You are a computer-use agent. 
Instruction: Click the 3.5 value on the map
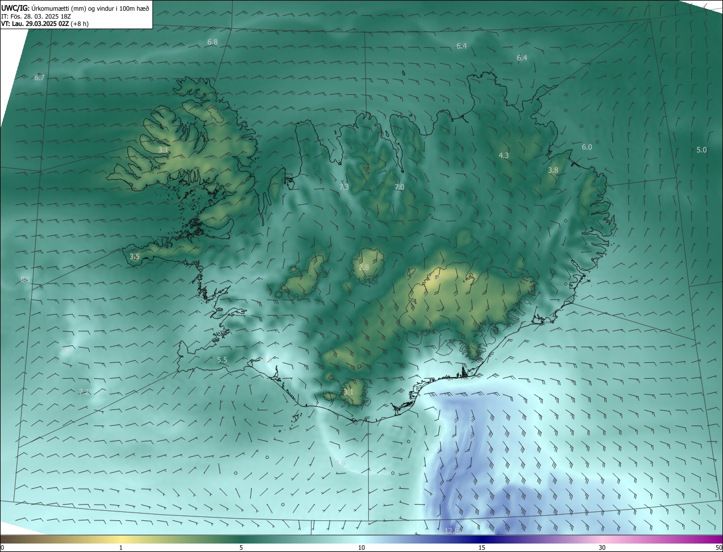tap(134, 256)
